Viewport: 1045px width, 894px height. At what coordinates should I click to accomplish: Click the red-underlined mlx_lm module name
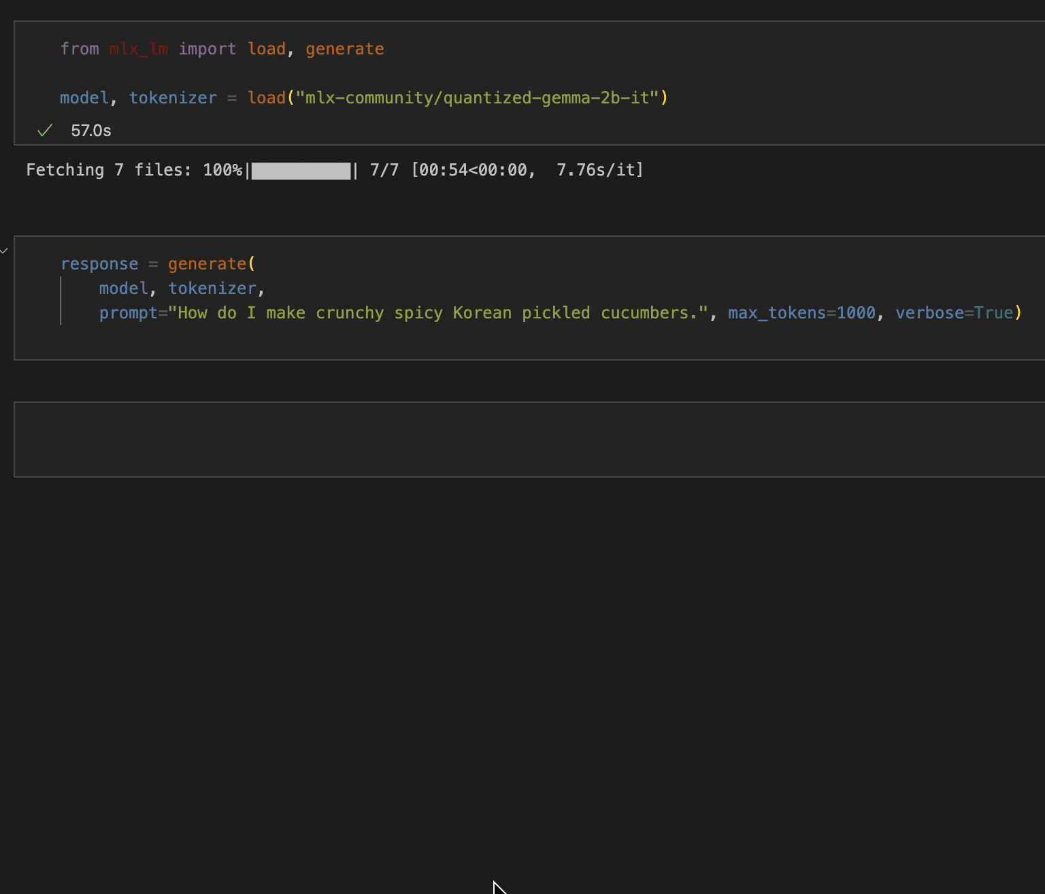pyautogui.click(x=139, y=48)
